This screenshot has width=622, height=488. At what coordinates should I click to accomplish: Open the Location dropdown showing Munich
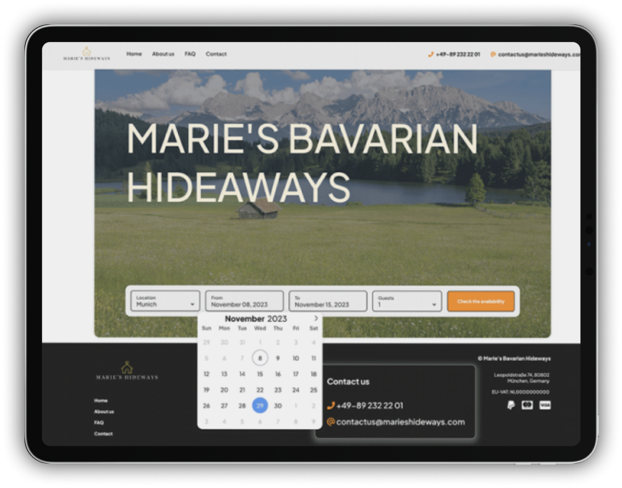(165, 301)
